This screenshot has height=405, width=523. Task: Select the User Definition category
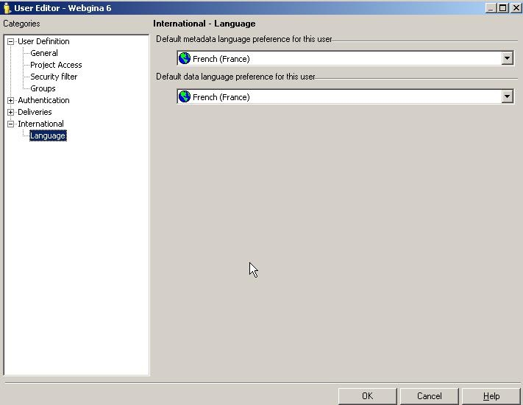pos(43,41)
